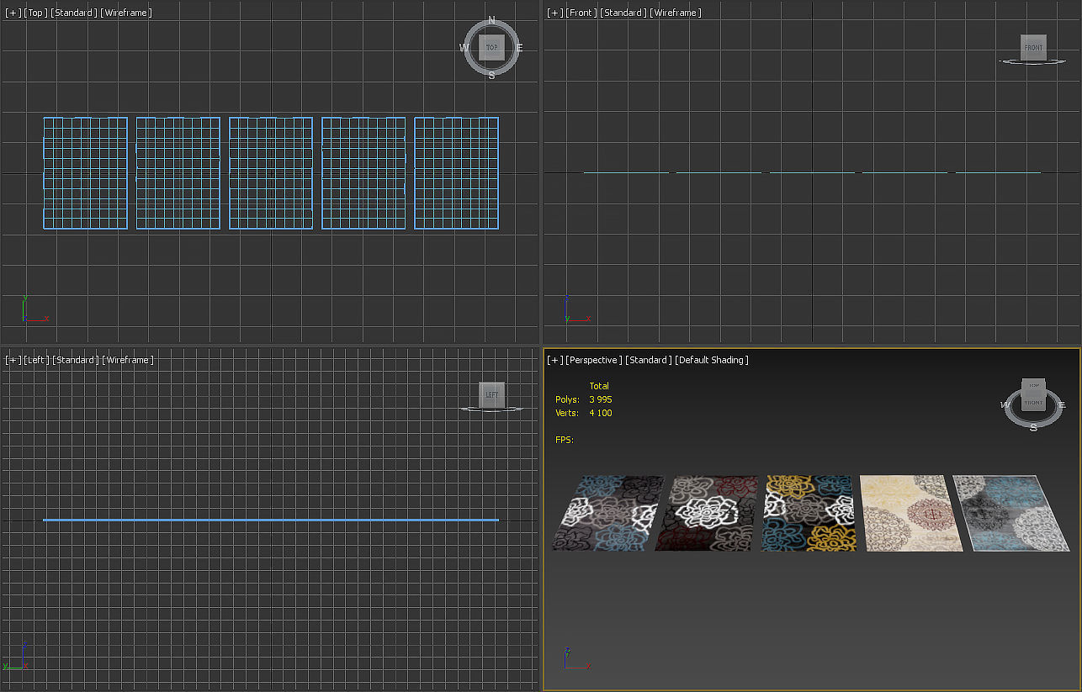
Task: Click the E compass label in Perspective viewport
Action: [1063, 405]
